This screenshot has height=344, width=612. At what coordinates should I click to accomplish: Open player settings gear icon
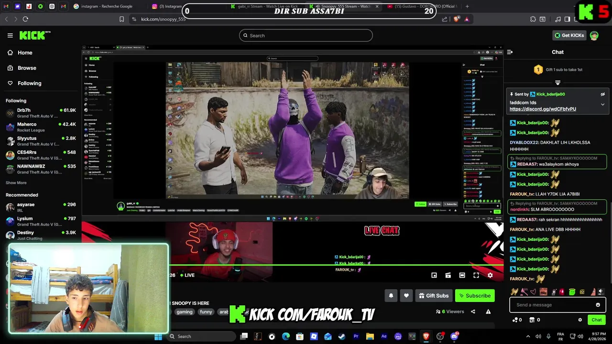click(x=490, y=275)
